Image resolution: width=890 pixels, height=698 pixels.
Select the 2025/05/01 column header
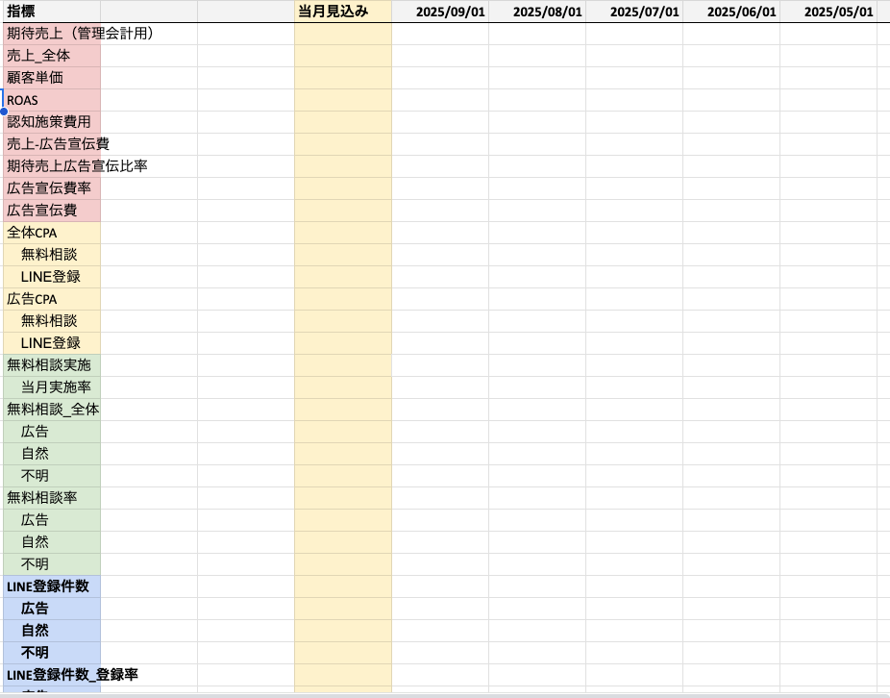(828, 12)
